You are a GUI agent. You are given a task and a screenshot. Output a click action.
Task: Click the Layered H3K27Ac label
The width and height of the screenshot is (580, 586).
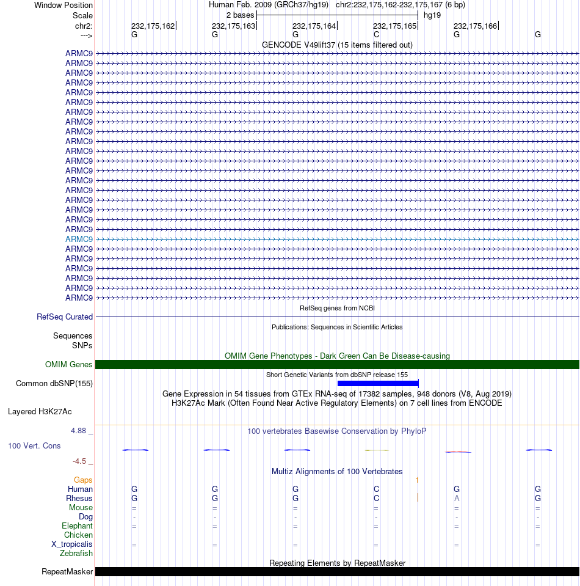[x=40, y=411]
